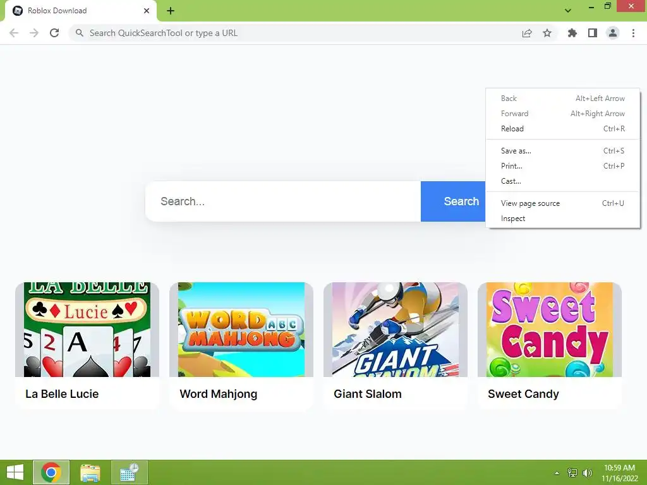Click the page Search... input field
This screenshot has height=485, width=647.
click(283, 201)
